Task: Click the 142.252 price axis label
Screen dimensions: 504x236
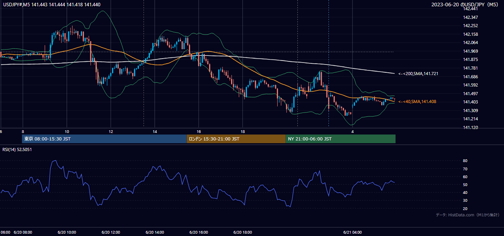Action: [x=470, y=26]
